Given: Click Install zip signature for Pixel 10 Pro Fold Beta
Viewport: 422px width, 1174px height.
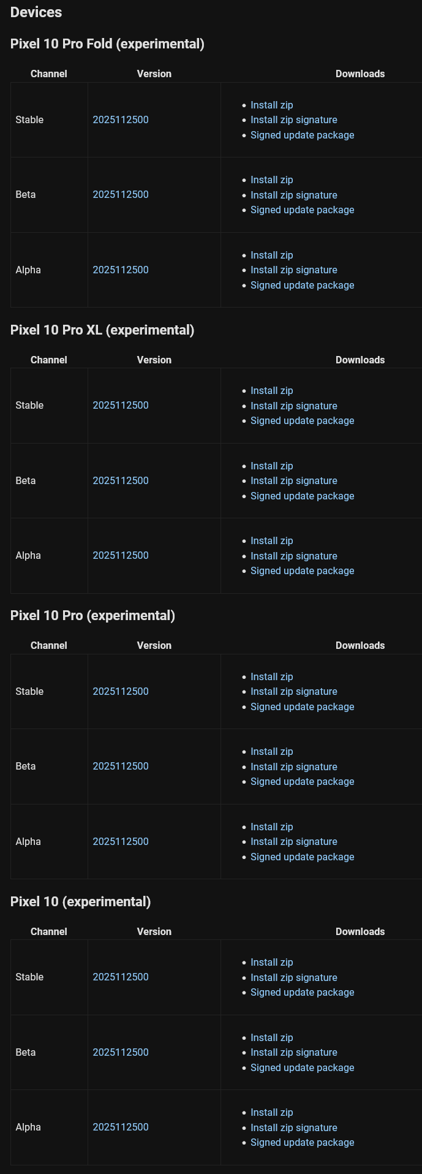Looking at the screenshot, I should point(293,195).
